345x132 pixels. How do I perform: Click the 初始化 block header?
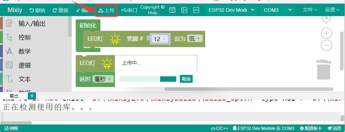pos(88,25)
